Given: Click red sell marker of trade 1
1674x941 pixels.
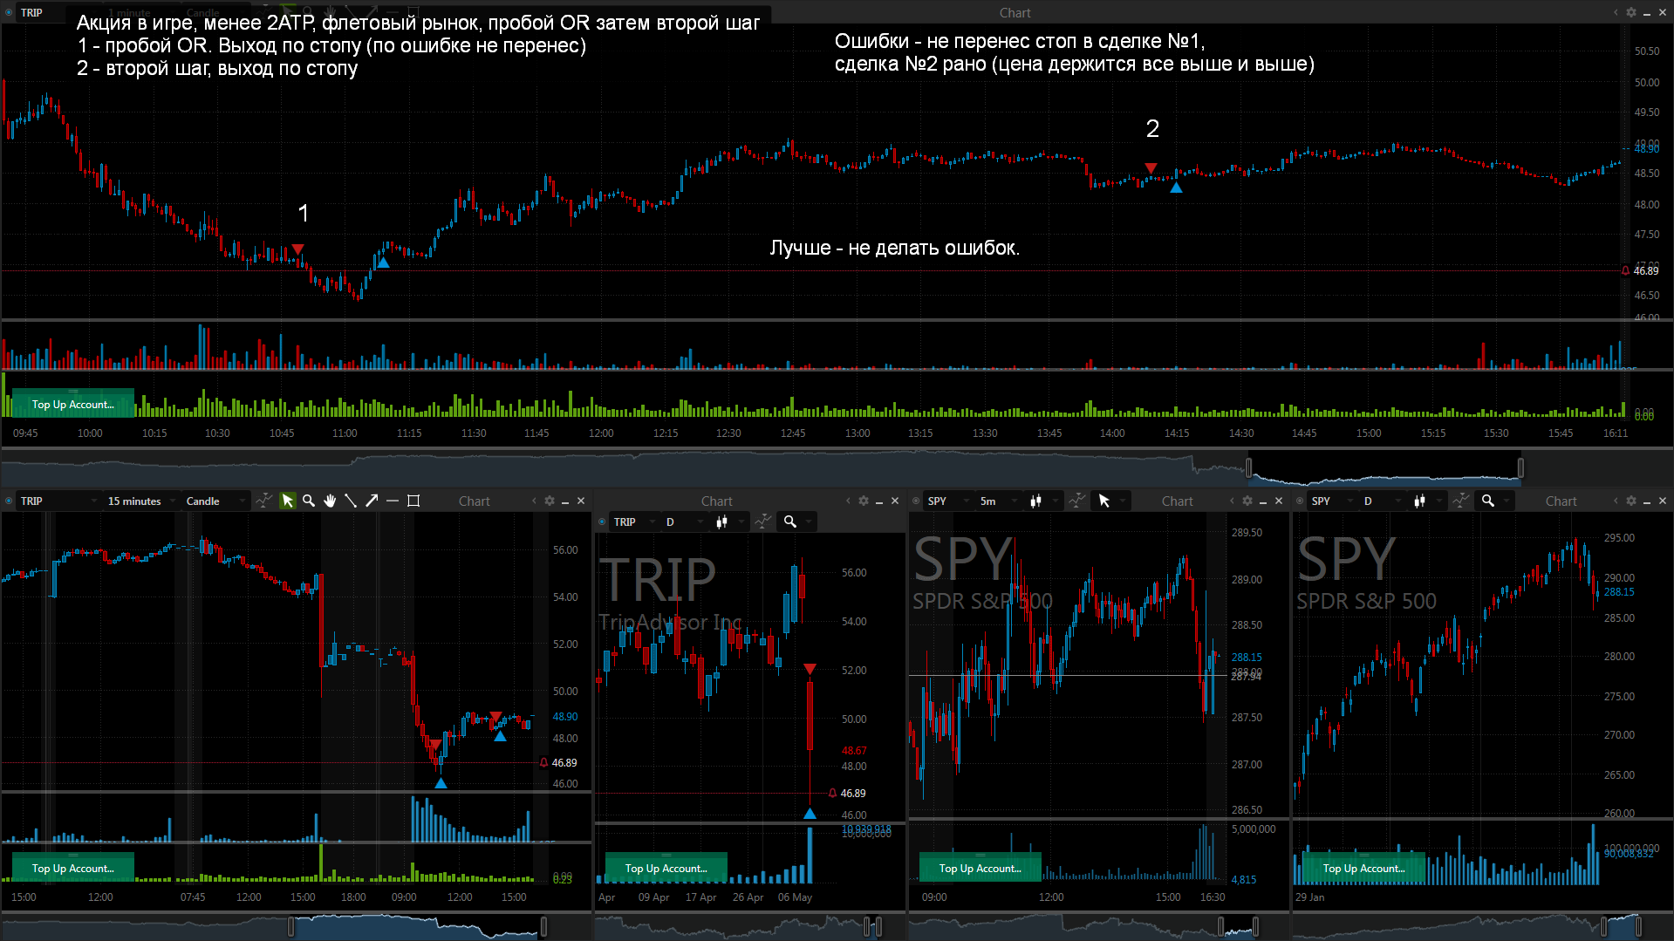Looking at the screenshot, I should point(297,249).
